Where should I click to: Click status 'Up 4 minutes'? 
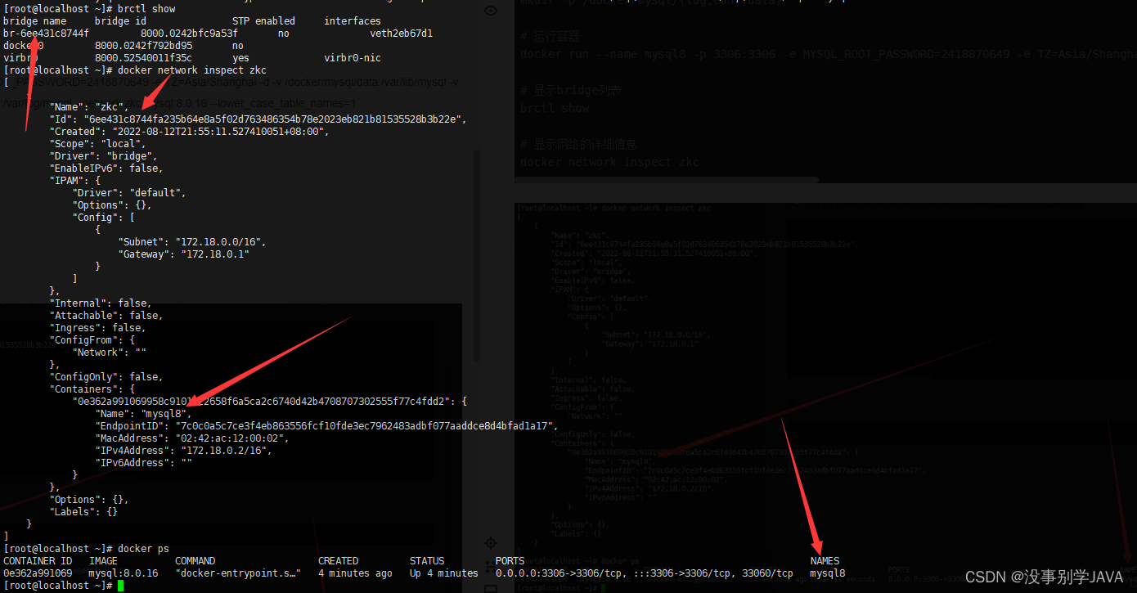[x=444, y=573]
